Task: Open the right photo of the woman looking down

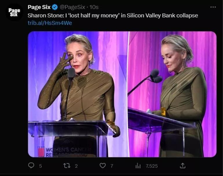Action: 172,94
